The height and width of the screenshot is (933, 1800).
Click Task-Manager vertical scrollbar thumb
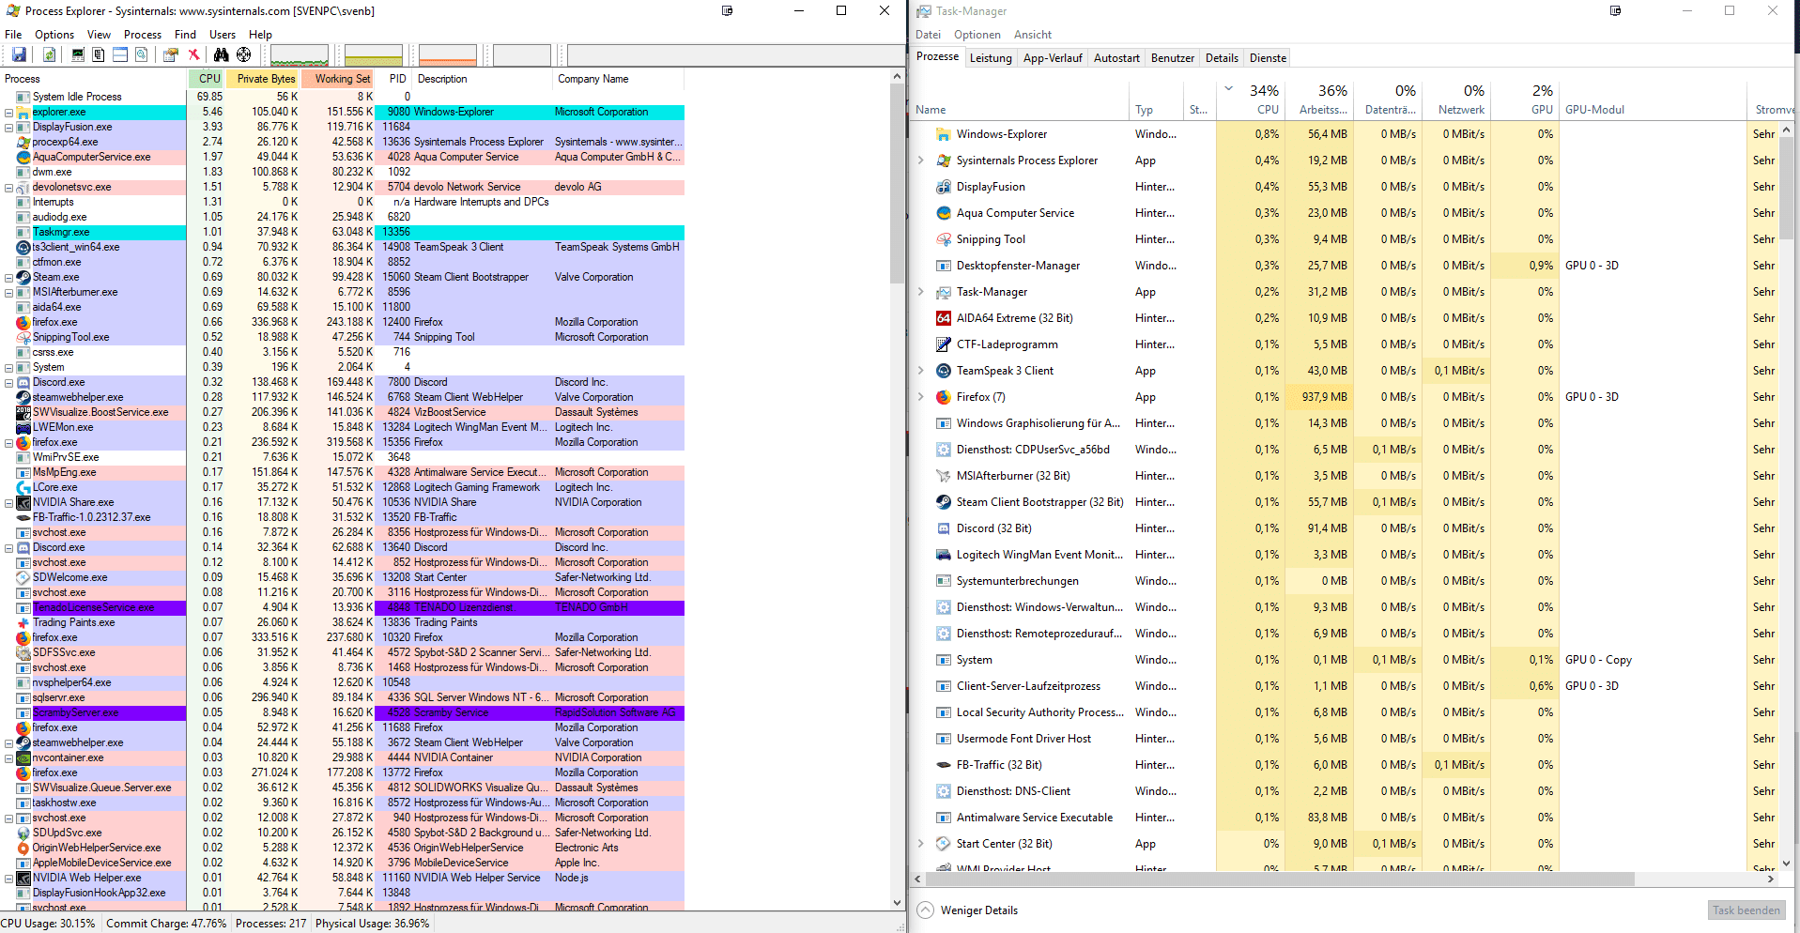click(x=1786, y=186)
